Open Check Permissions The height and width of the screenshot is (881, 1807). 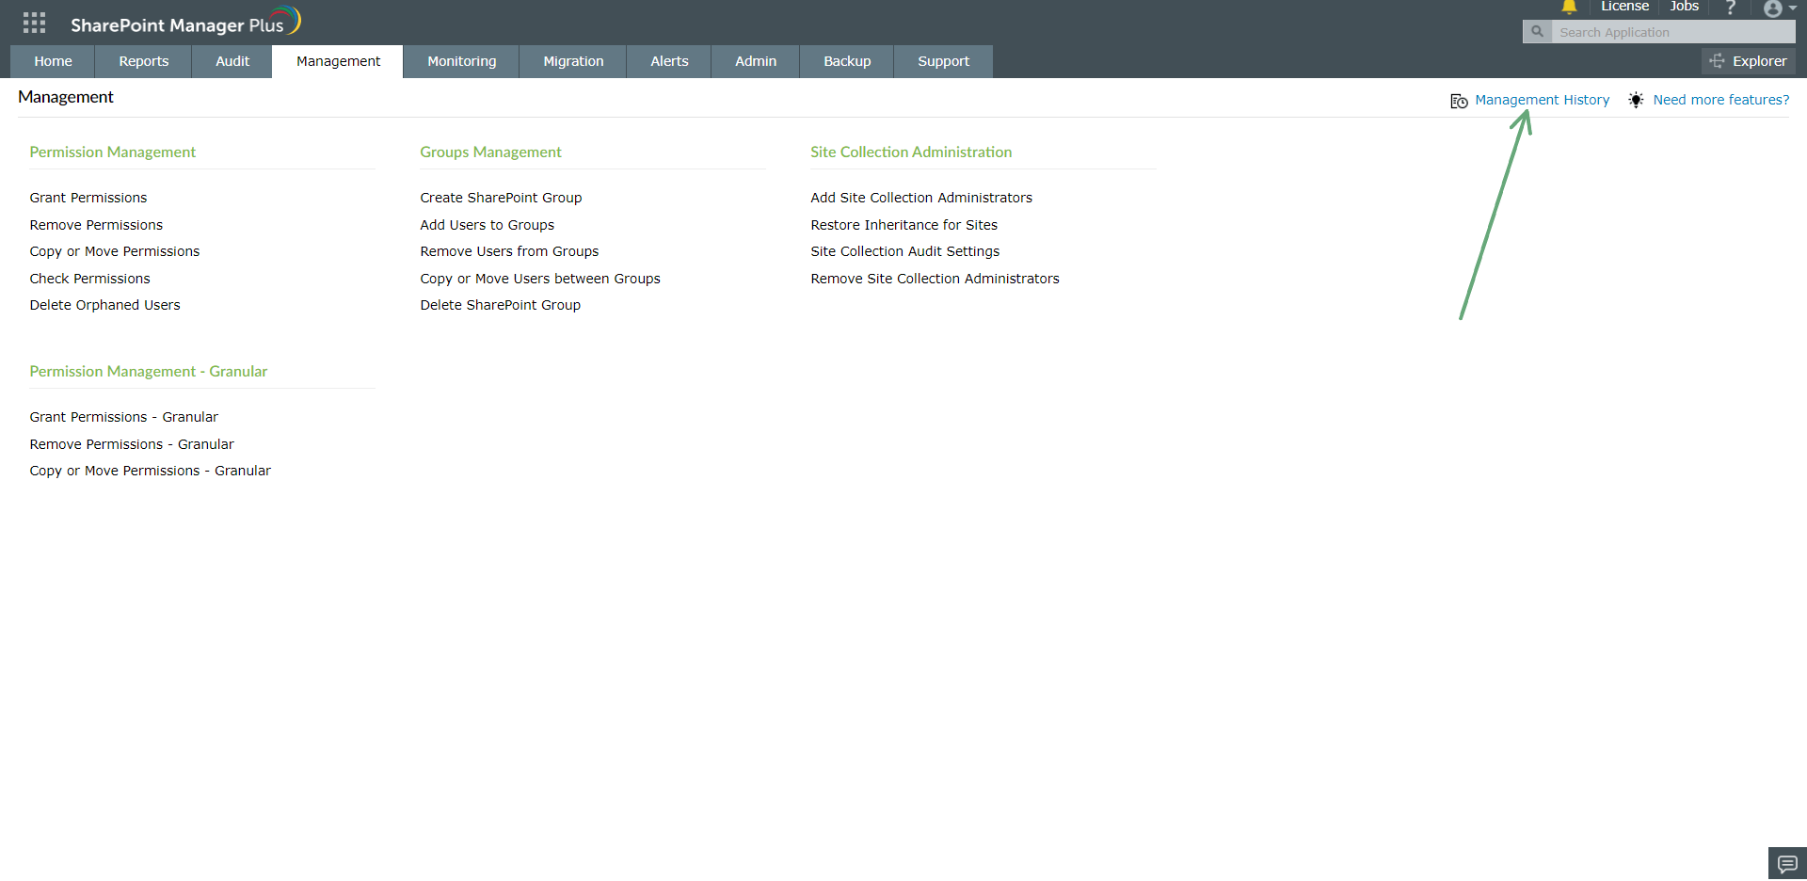(x=89, y=279)
